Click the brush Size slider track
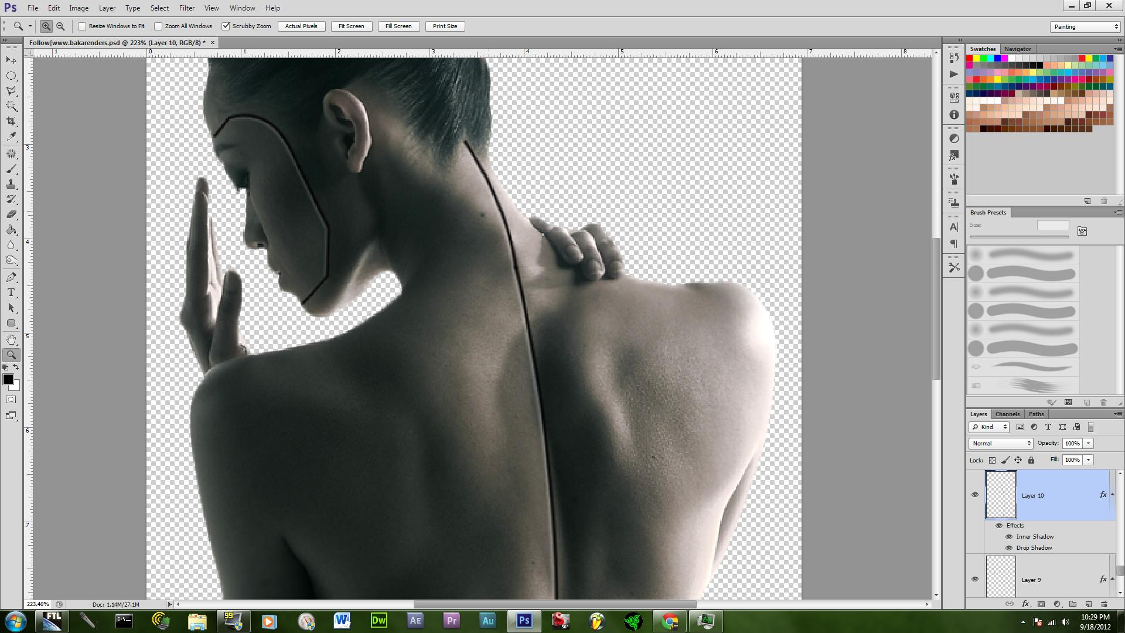The height and width of the screenshot is (633, 1125). tap(1020, 237)
